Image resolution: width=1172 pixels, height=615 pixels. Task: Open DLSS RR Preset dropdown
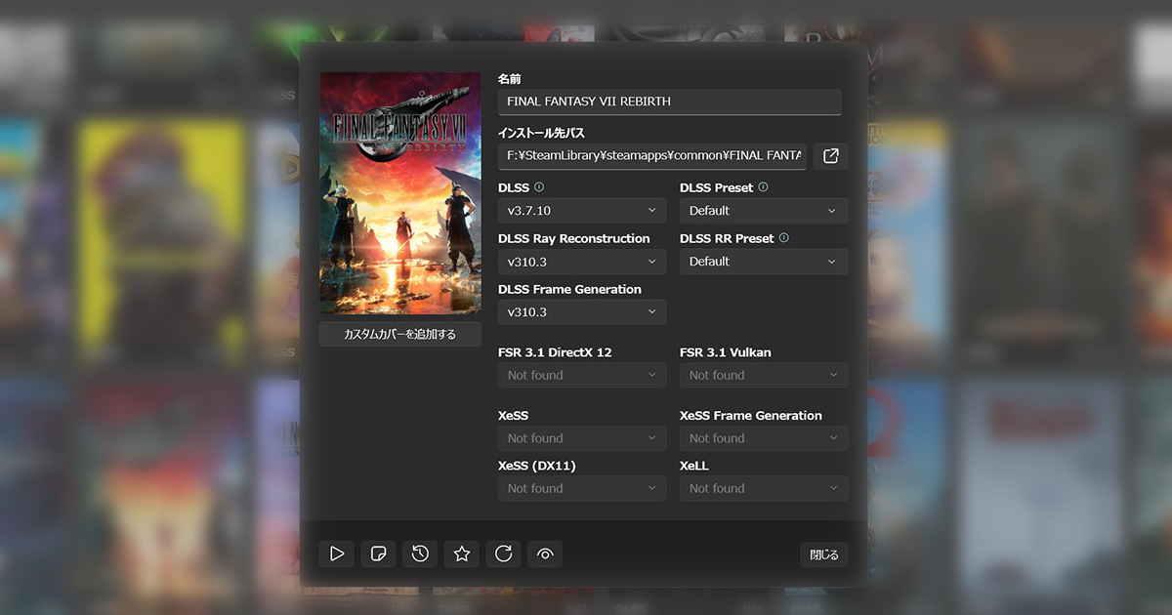coord(764,262)
